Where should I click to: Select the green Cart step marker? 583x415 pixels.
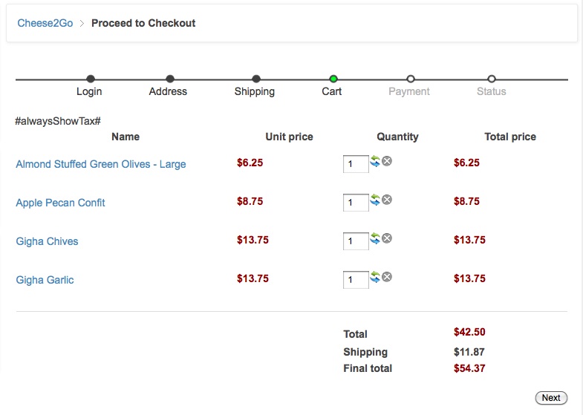333,79
